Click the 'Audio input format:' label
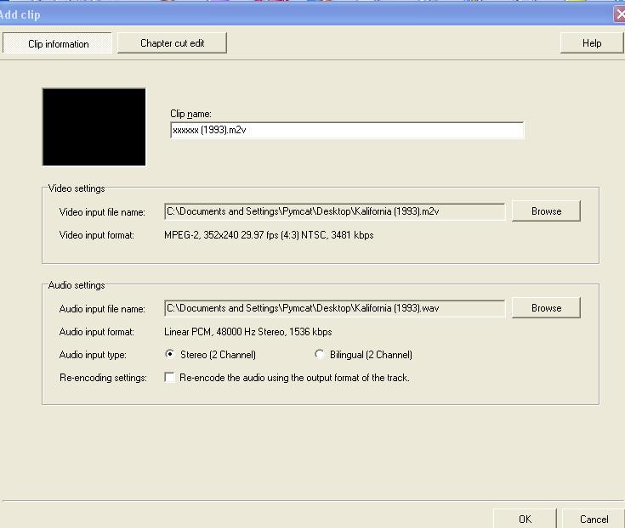 click(96, 332)
